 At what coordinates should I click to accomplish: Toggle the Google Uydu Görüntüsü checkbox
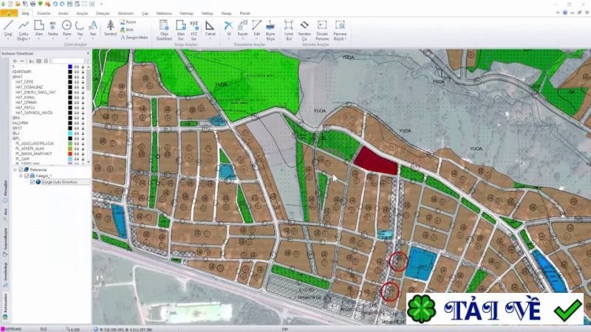pos(33,181)
